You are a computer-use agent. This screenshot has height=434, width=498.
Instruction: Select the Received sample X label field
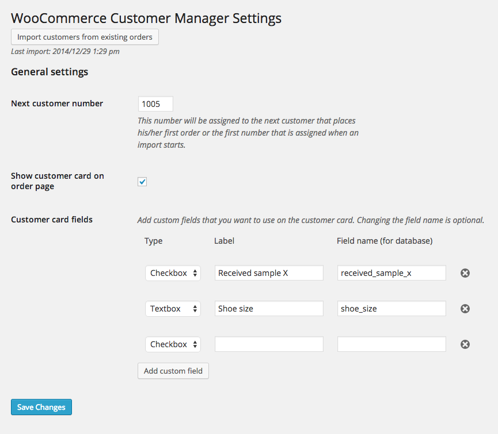268,272
